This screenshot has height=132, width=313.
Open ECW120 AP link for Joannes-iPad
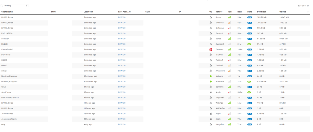[122, 114]
